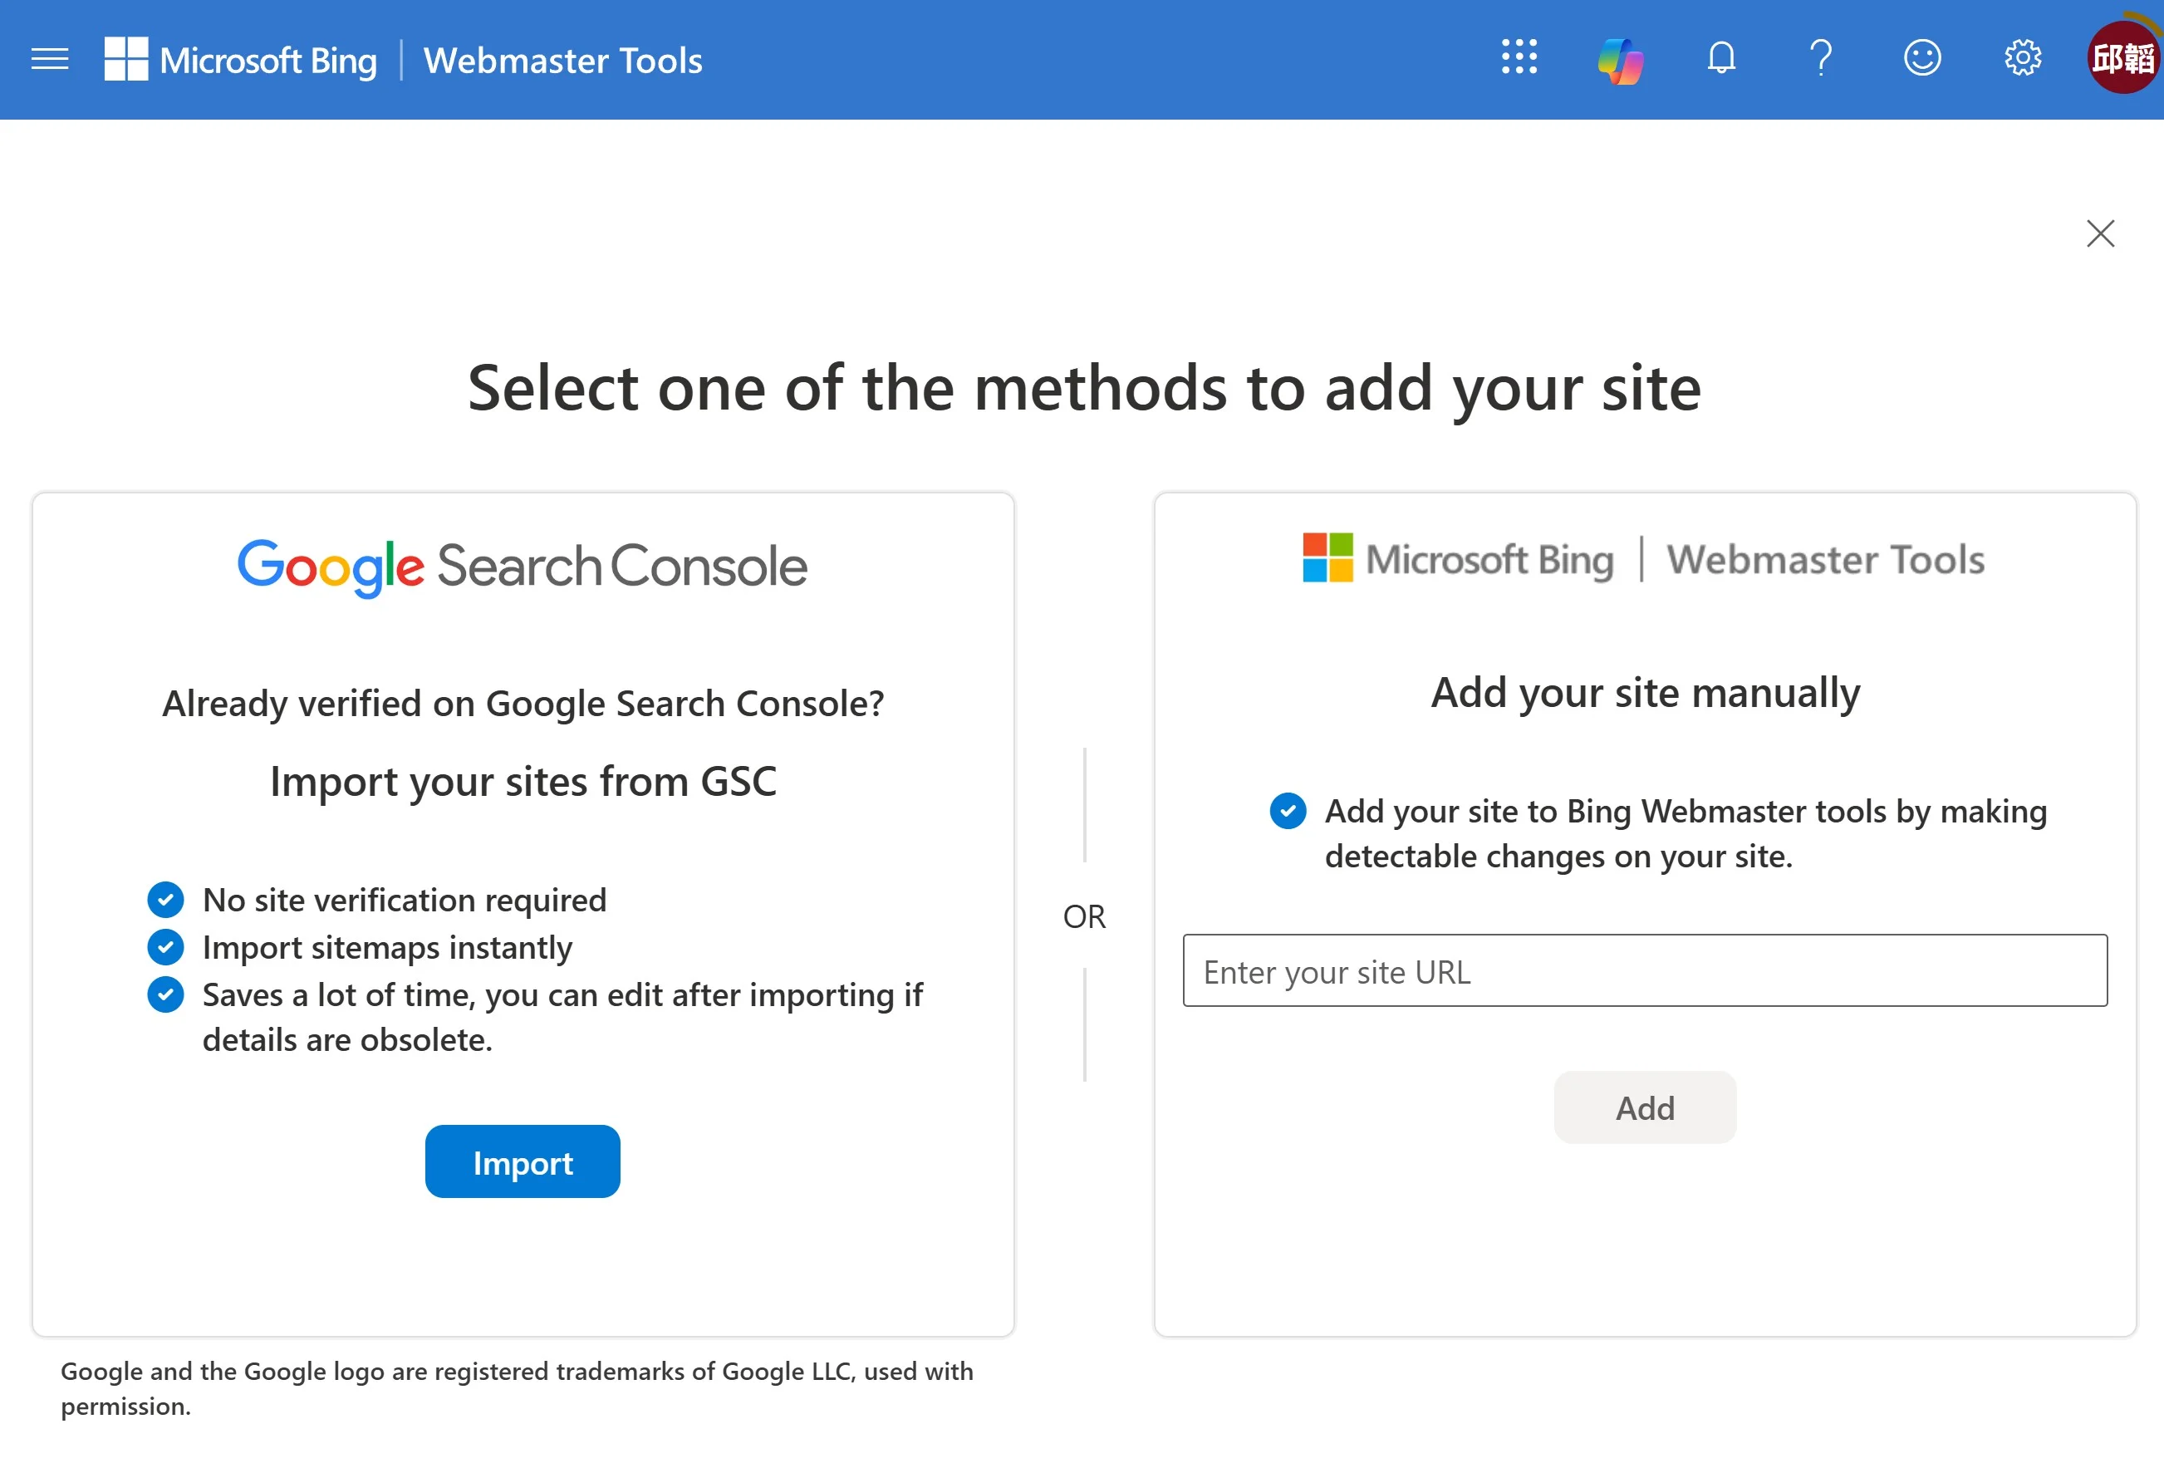Click checkmark beside Import sitemaps instantly
This screenshot has width=2164, height=1468.
coord(166,947)
